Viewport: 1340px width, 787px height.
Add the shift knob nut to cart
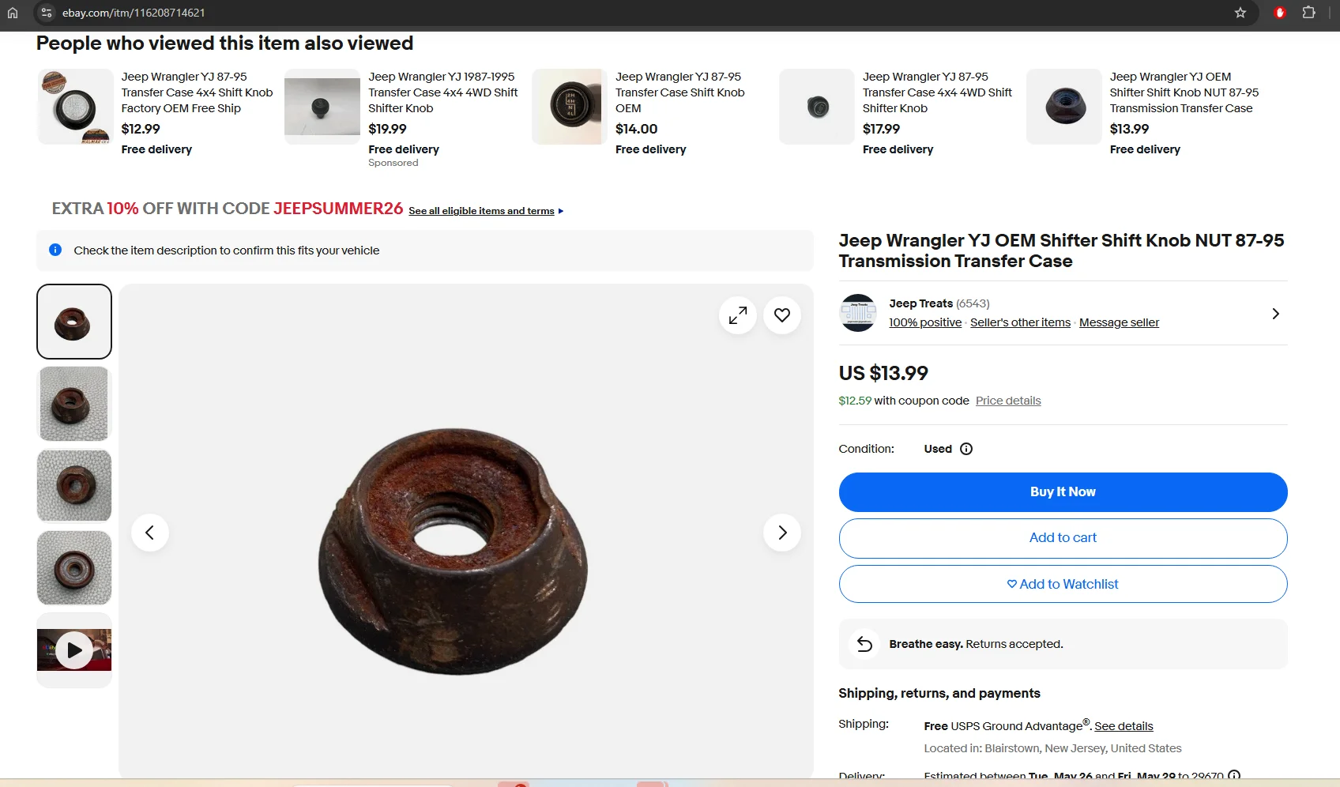1063,538
